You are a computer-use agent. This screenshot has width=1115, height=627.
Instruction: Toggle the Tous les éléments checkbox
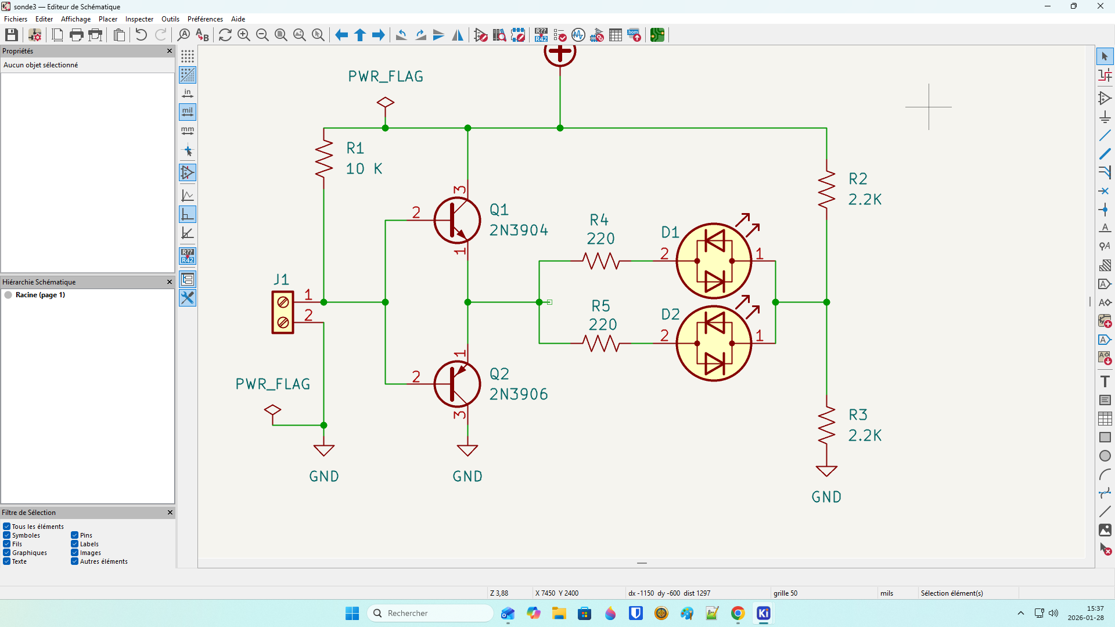point(7,527)
